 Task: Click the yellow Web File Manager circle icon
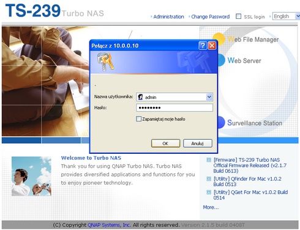point(219,39)
